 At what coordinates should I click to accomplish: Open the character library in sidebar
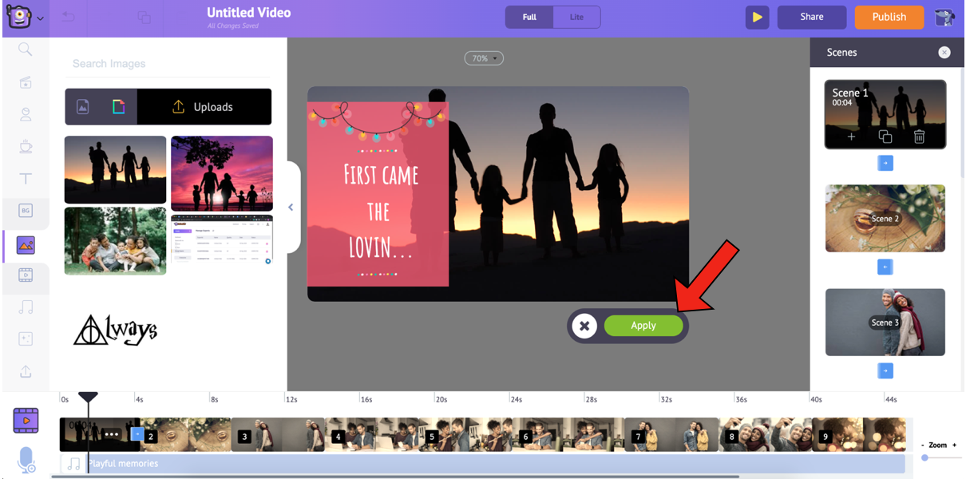[x=26, y=115]
